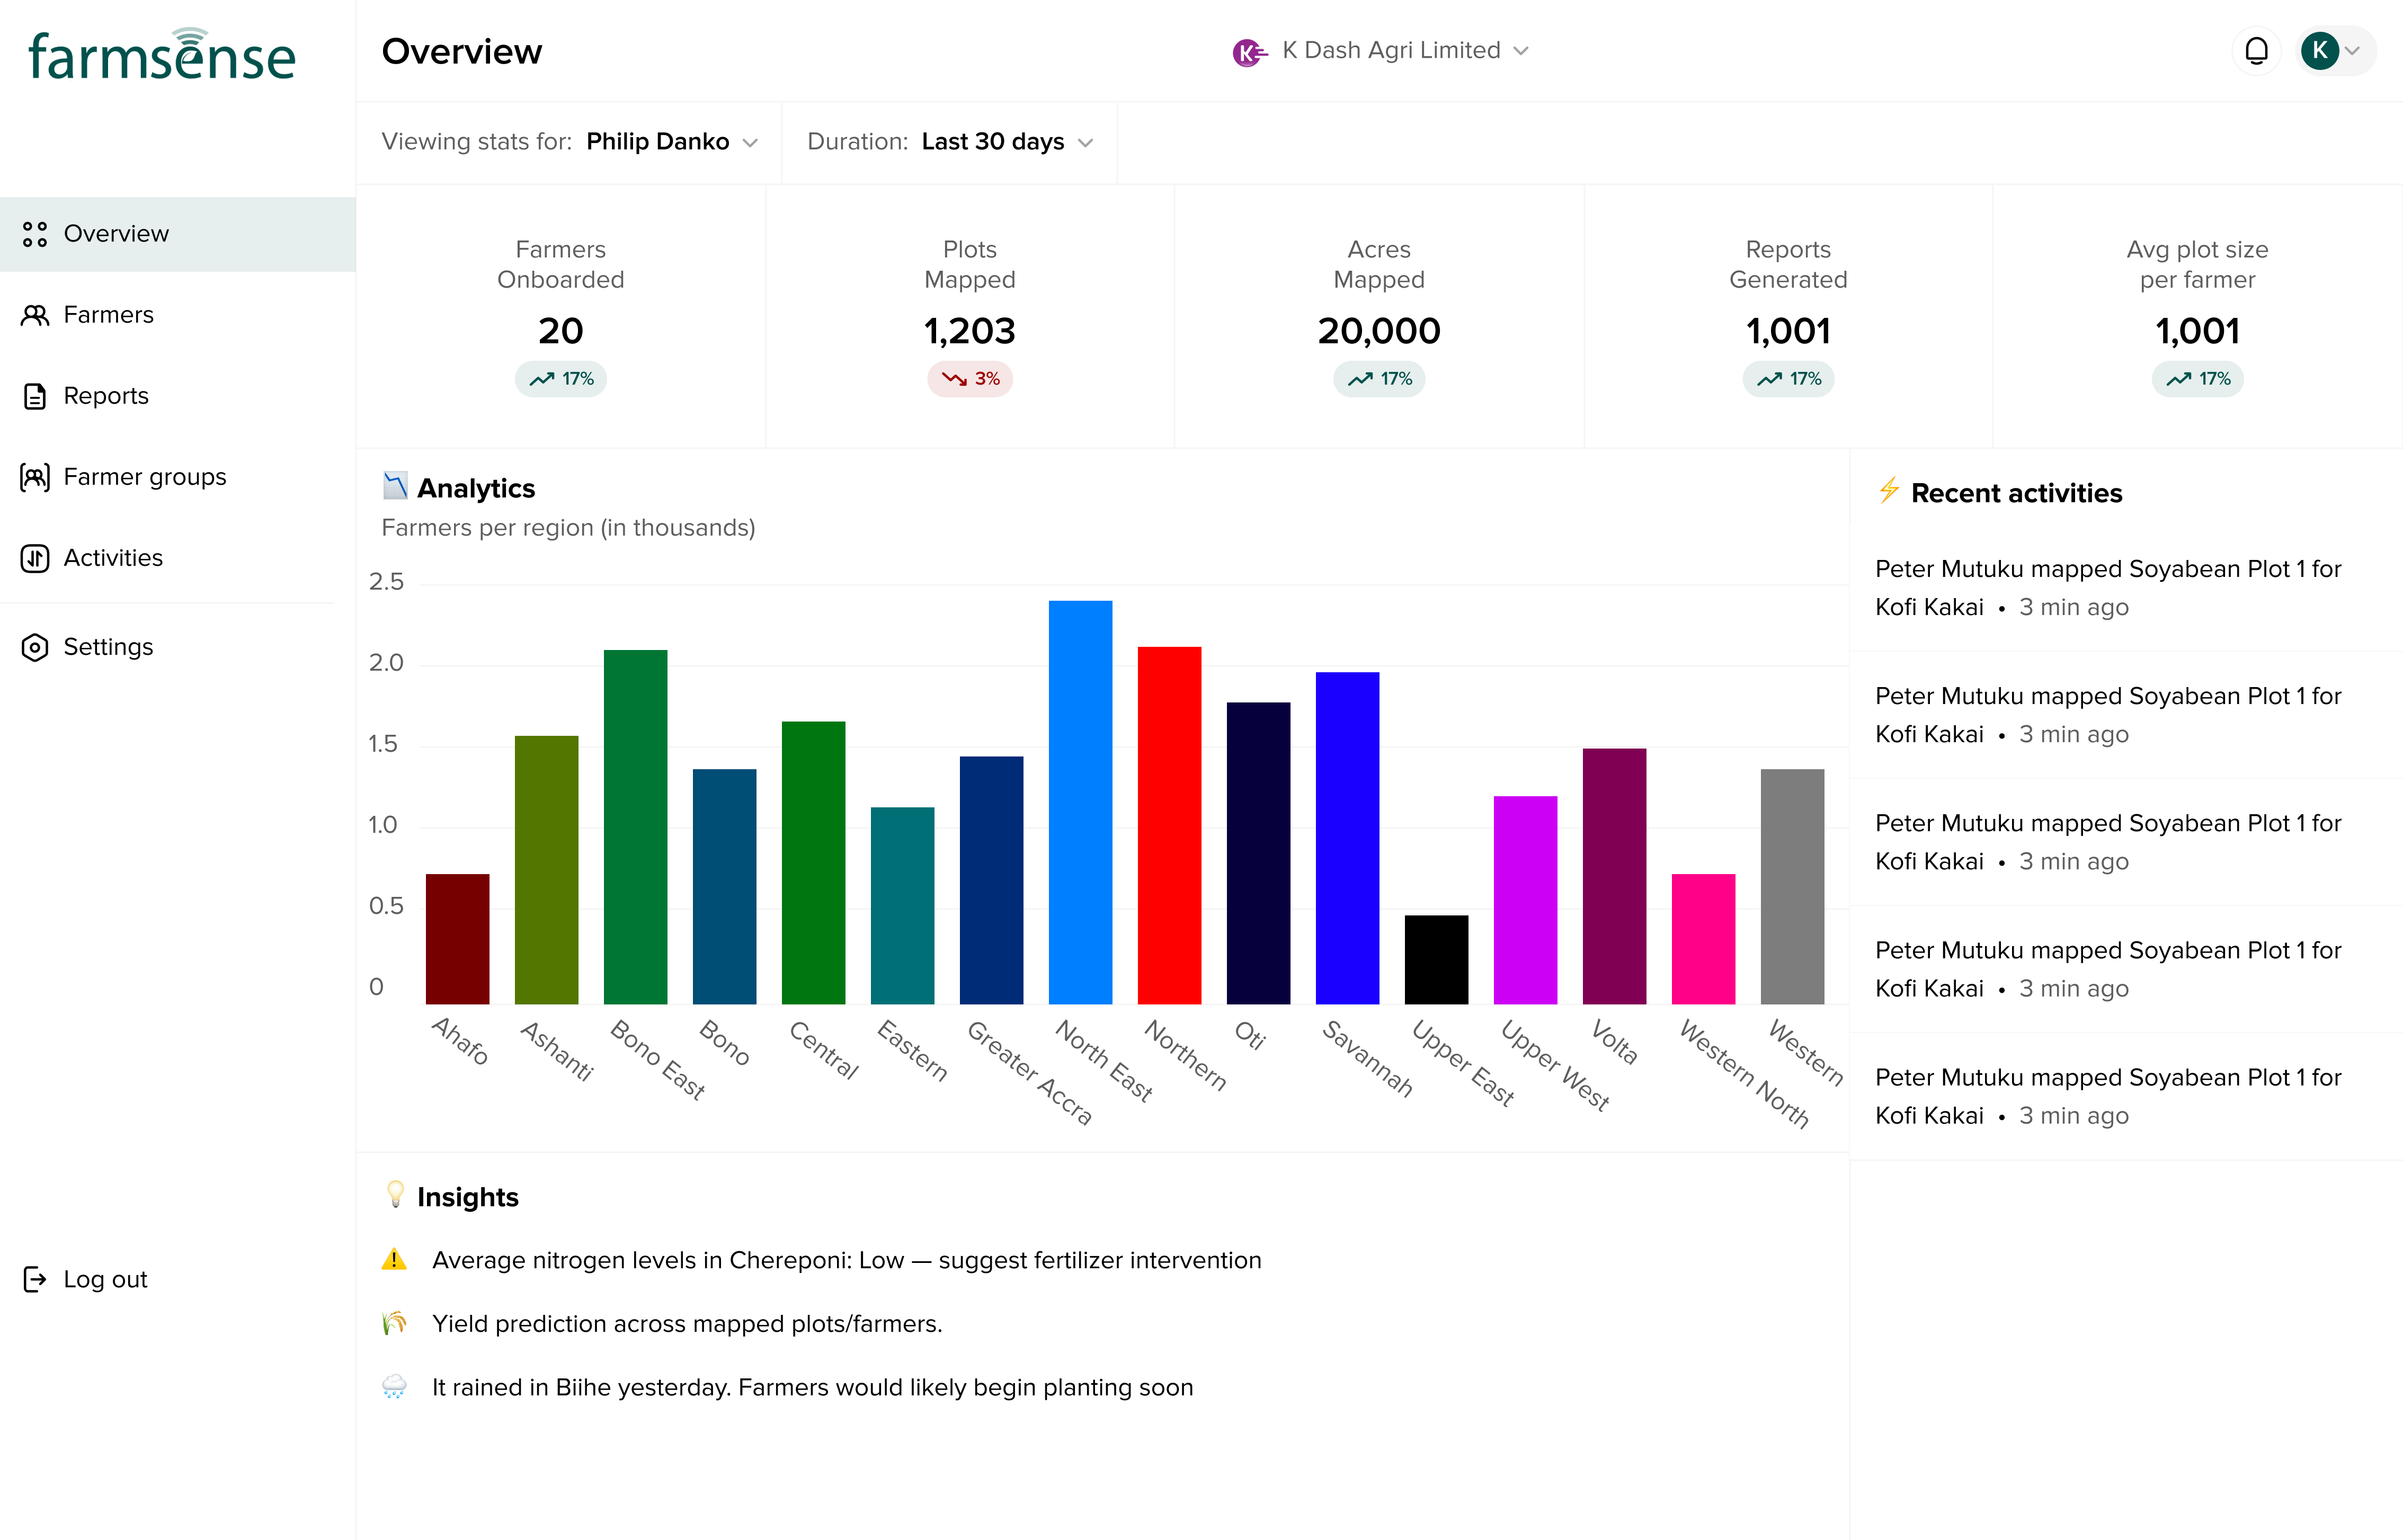Click the nitrogen levels Chereponi insight

846,1260
